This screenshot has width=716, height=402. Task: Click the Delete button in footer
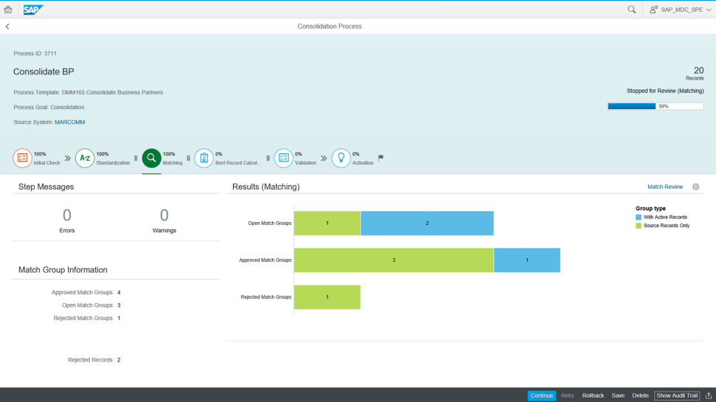tap(640, 396)
